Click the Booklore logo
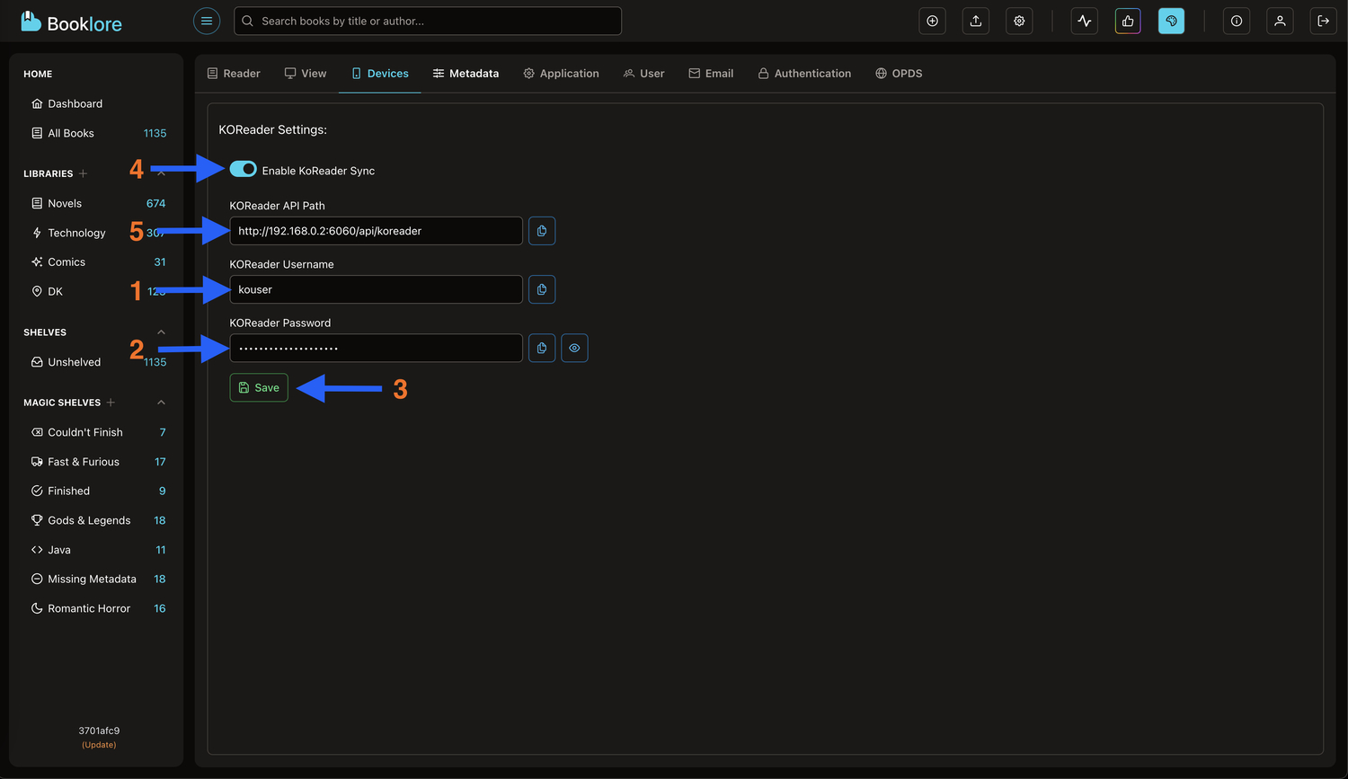Image resolution: width=1348 pixels, height=779 pixels. (x=71, y=22)
